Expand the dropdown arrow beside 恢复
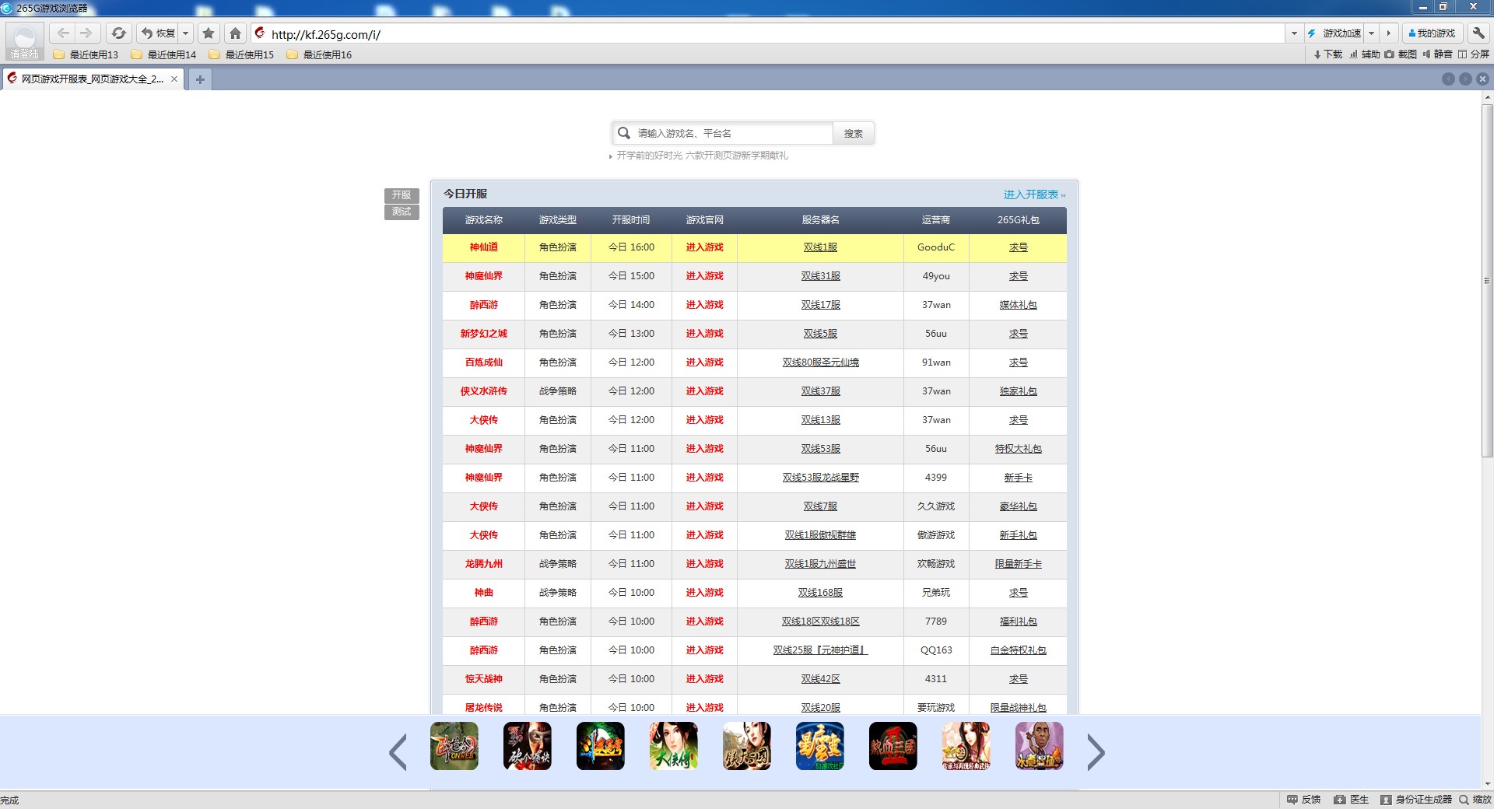The image size is (1494, 809). (185, 33)
